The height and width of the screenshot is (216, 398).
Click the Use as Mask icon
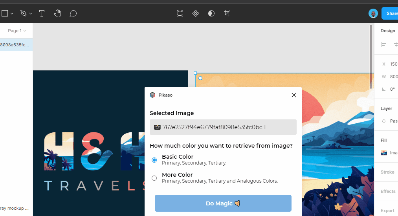tap(211, 13)
